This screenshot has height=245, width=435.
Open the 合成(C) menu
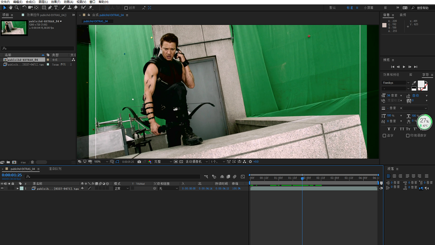[31, 2]
